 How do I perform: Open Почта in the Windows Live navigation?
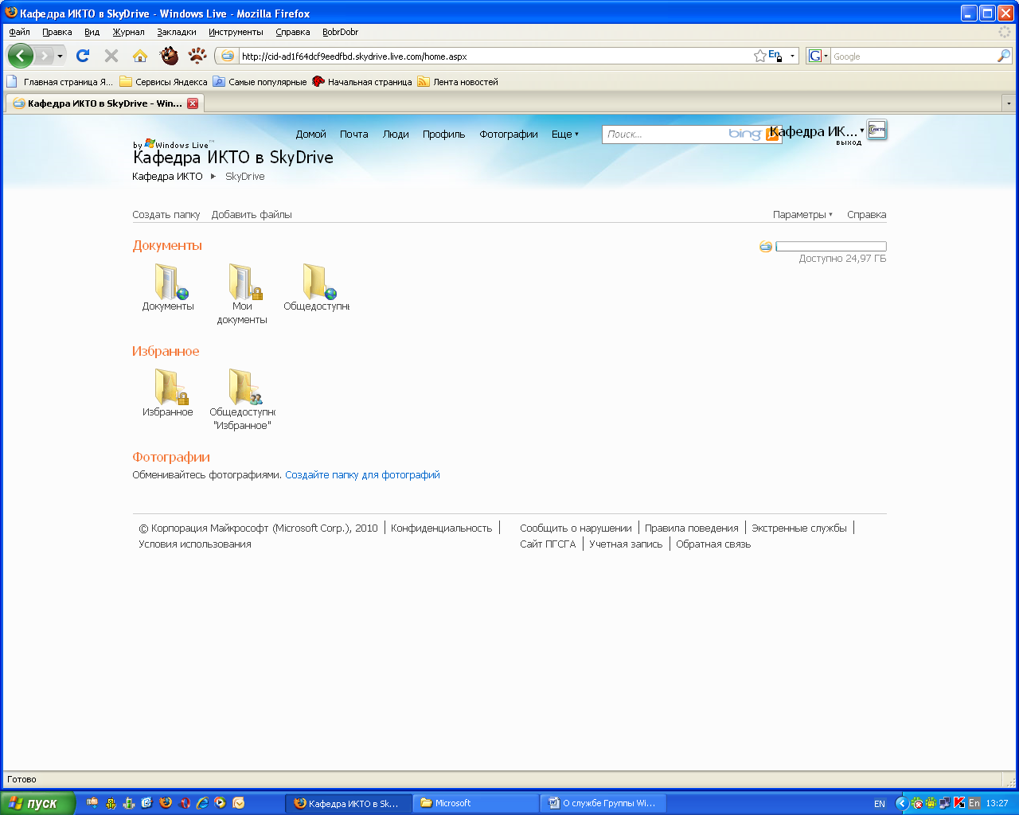tap(354, 135)
